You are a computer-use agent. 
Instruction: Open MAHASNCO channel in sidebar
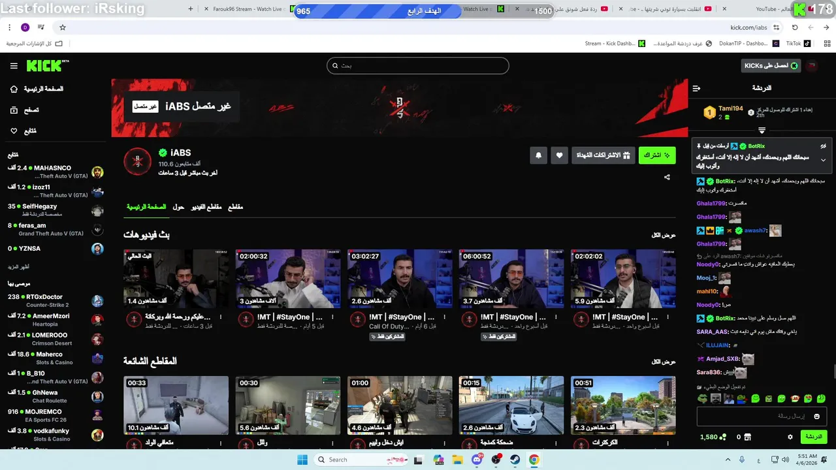click(x=56, y=172)
